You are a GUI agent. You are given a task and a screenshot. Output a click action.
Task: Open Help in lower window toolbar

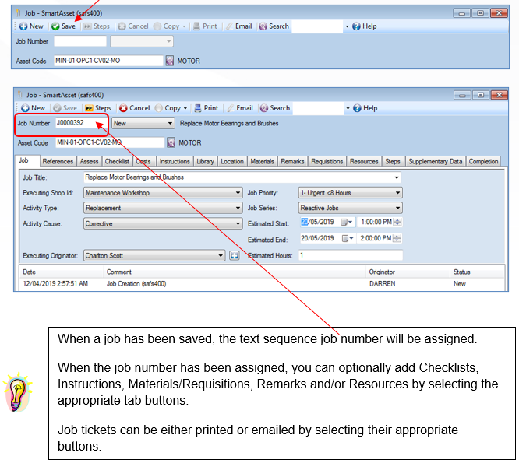[x=365, y=108]
